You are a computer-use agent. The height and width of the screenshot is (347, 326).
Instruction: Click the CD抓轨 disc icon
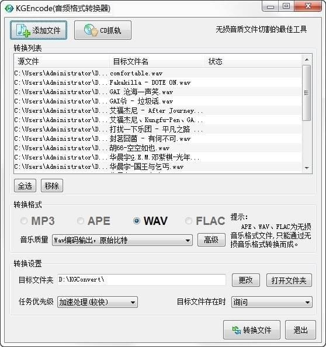91,30
